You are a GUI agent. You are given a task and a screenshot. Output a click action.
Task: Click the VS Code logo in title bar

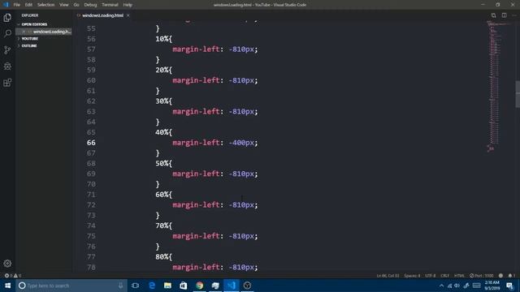coord(6,5)
